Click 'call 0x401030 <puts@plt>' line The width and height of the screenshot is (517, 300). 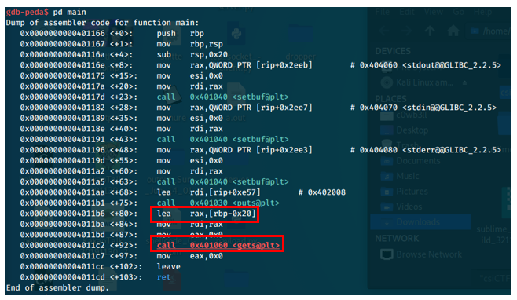[218, 203]
